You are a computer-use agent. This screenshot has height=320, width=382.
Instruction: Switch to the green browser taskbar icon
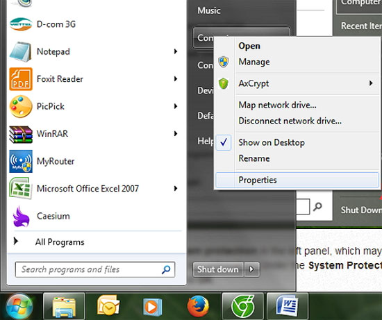point(242,307)
